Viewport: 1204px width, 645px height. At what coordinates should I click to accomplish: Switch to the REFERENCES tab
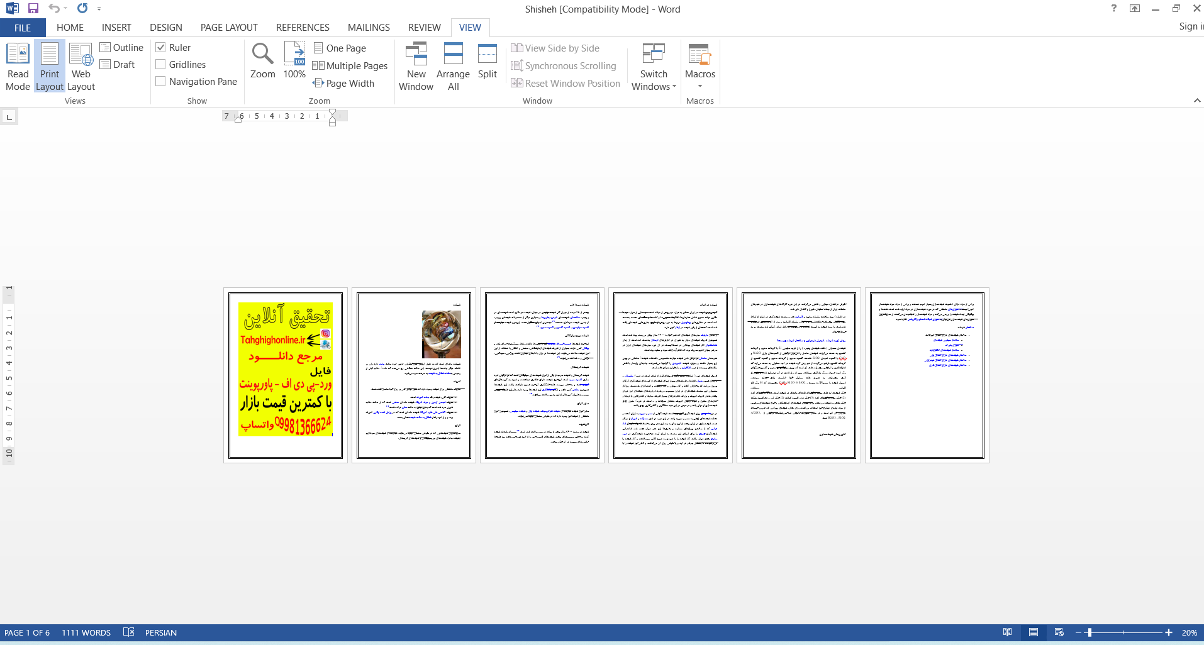[303, 28]
